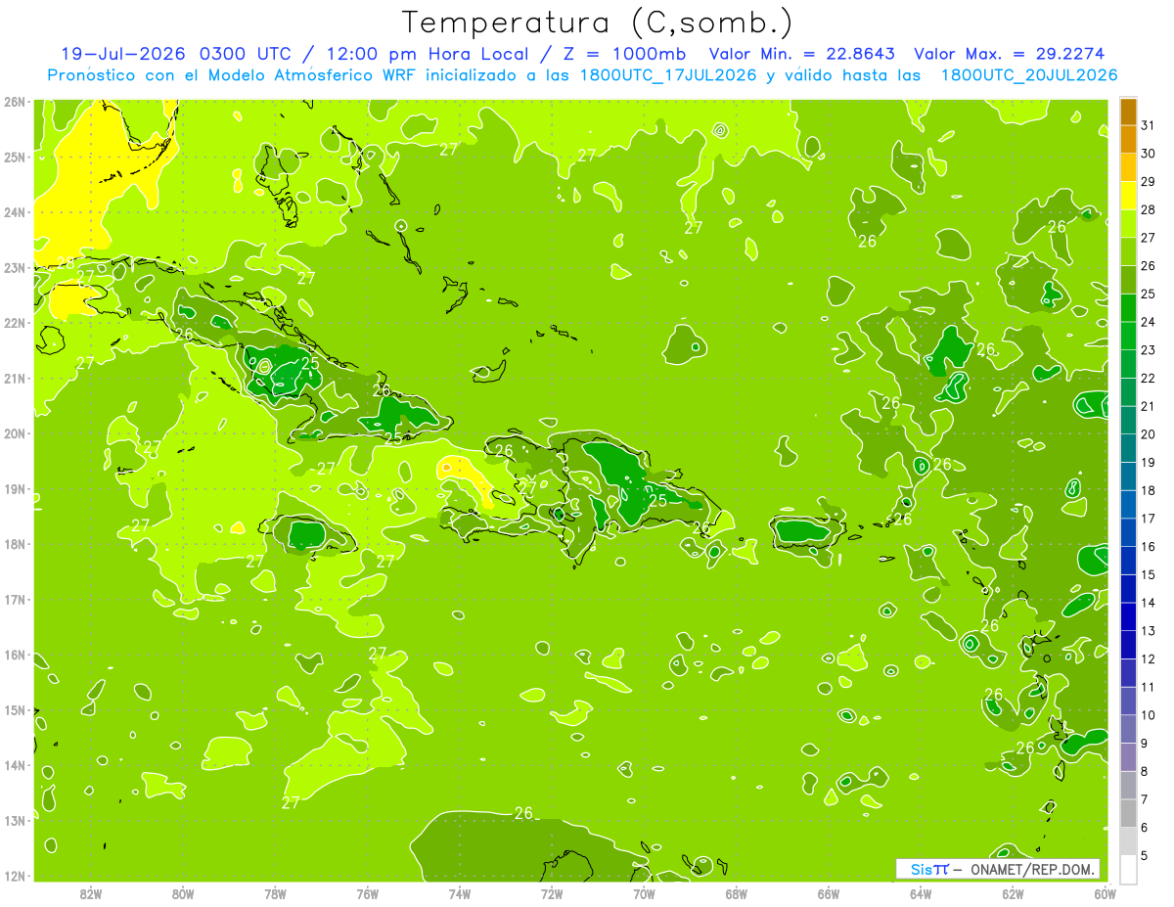Click the 13N latitude axis label
Viewport: 1174px width, 907px height.
click(15, 820)
